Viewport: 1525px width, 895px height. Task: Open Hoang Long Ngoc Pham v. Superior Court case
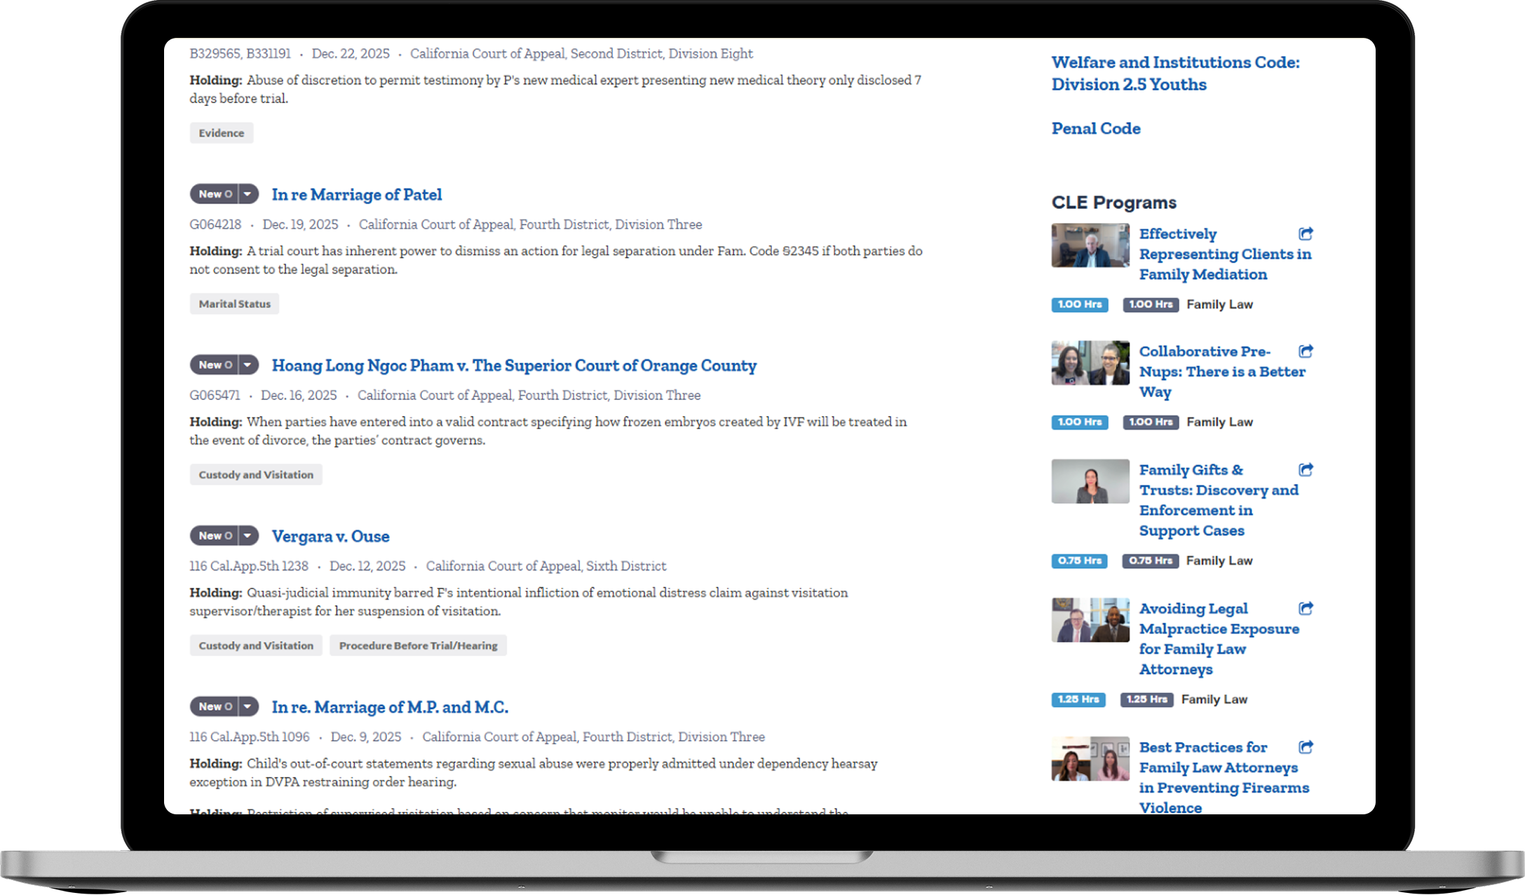coord(514,365)
